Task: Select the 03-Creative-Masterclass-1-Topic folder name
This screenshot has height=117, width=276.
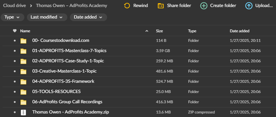Action: pos(64,71)
